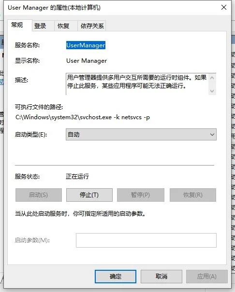Screen dimensions: 235x292
Task: Click the description scroll up arrow
Action: tap(212, 78)
